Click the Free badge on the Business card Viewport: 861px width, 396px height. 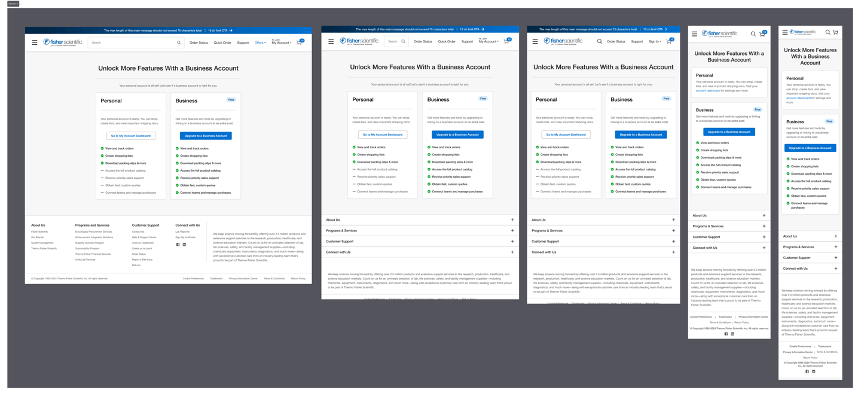coord(231,100)
